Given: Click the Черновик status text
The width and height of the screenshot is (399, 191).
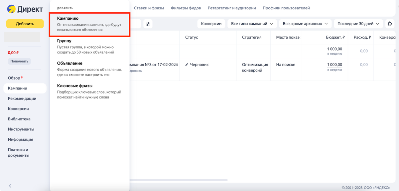Looking at the screenshot, I should (199, 65).
